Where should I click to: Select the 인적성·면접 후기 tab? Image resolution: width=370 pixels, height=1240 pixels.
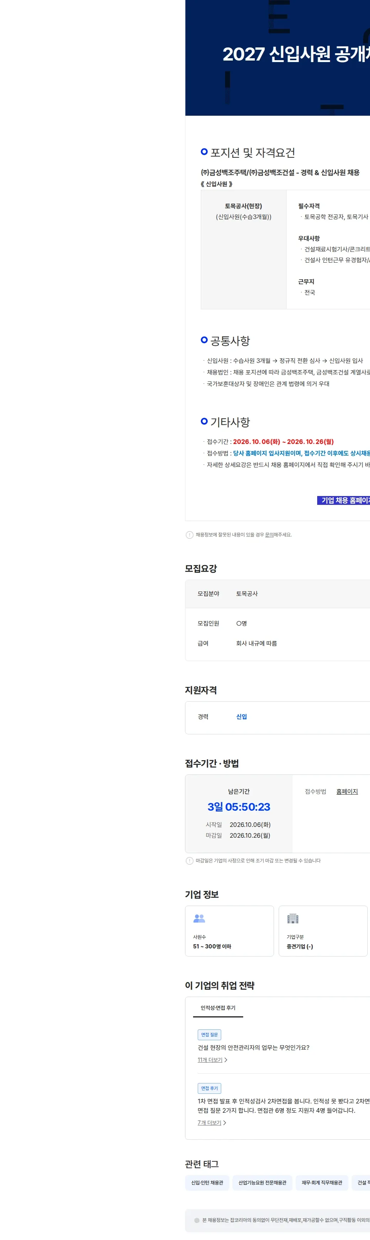coord(218,1007)
